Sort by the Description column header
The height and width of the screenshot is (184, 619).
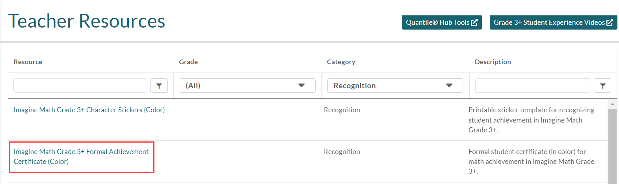[493, 62]
